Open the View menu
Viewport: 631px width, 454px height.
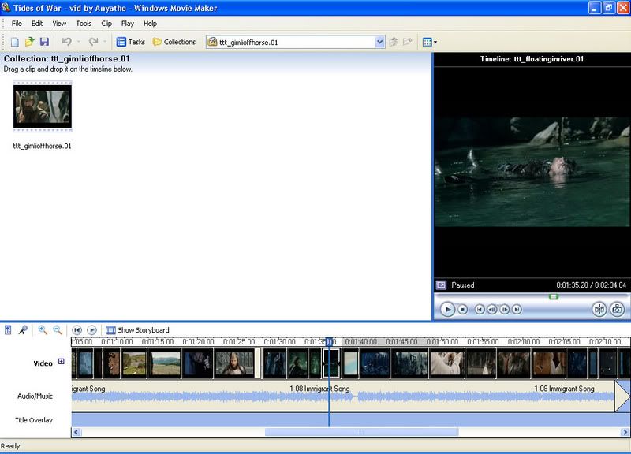pos(59,24)
